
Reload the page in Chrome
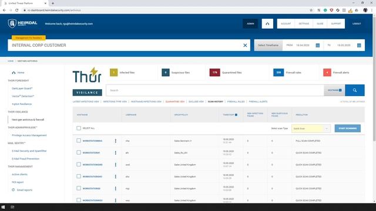click(x=17, y=11)
